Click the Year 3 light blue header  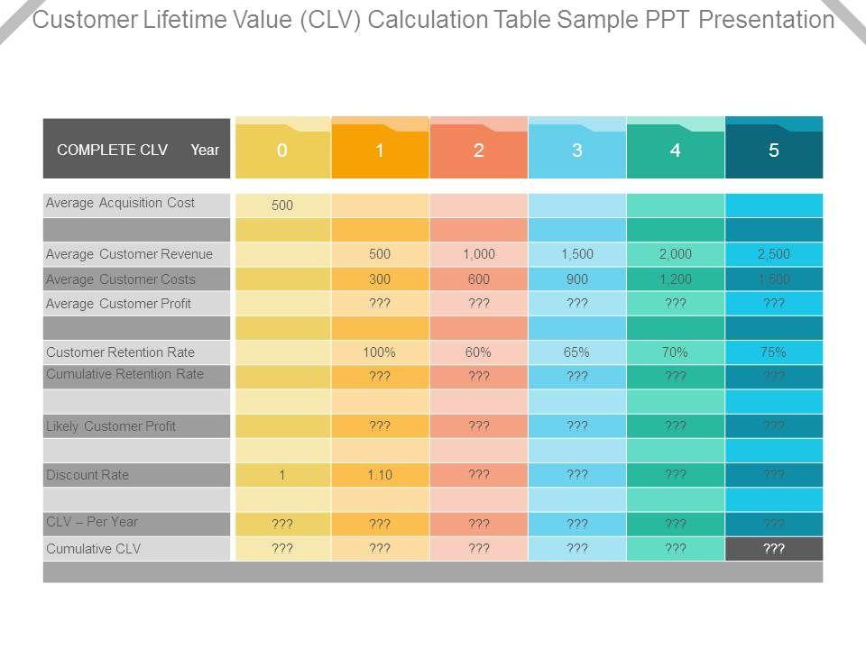[577, 151]
